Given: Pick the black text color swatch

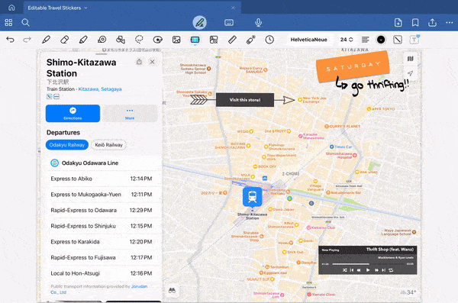Looking at the screenshot, I should 381,40.
